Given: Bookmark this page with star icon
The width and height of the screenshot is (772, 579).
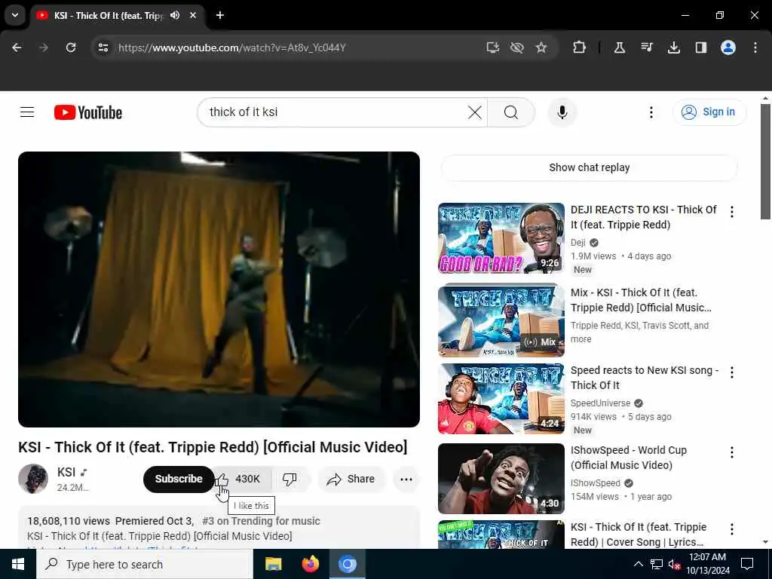Looking at the screenshot, I should coord(541,47).
